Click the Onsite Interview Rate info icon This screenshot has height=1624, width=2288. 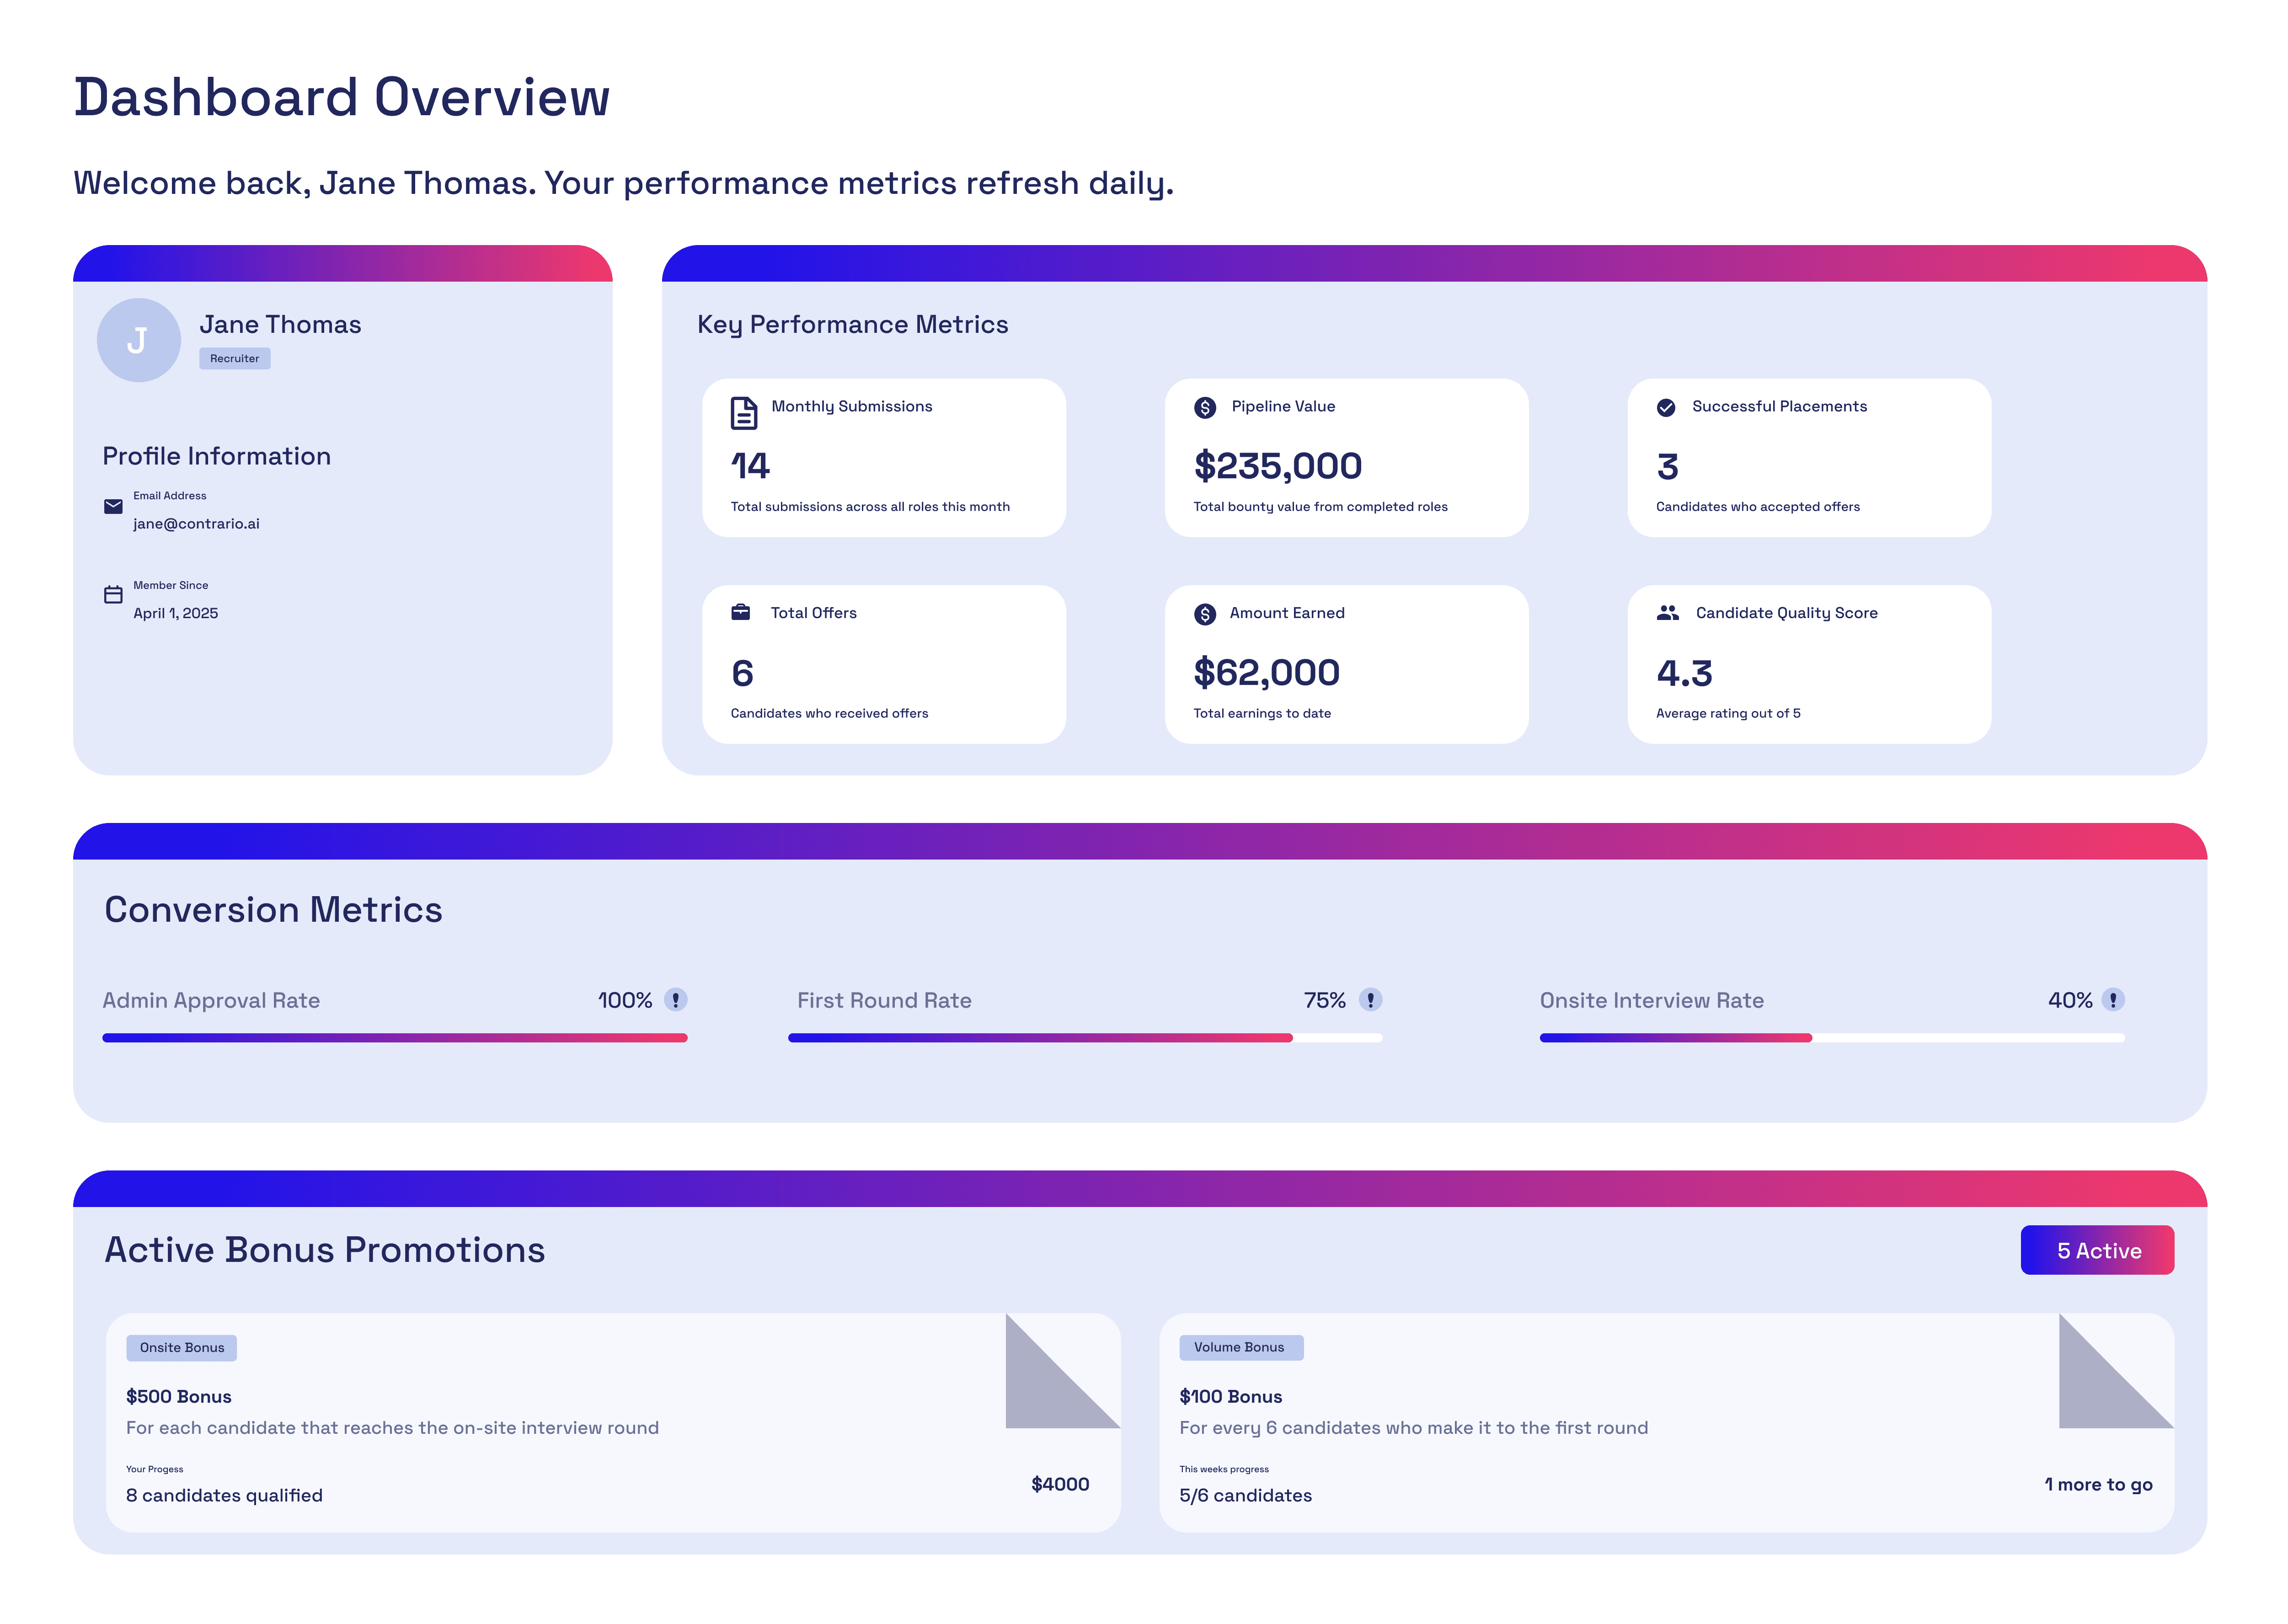click(2113, 999)
